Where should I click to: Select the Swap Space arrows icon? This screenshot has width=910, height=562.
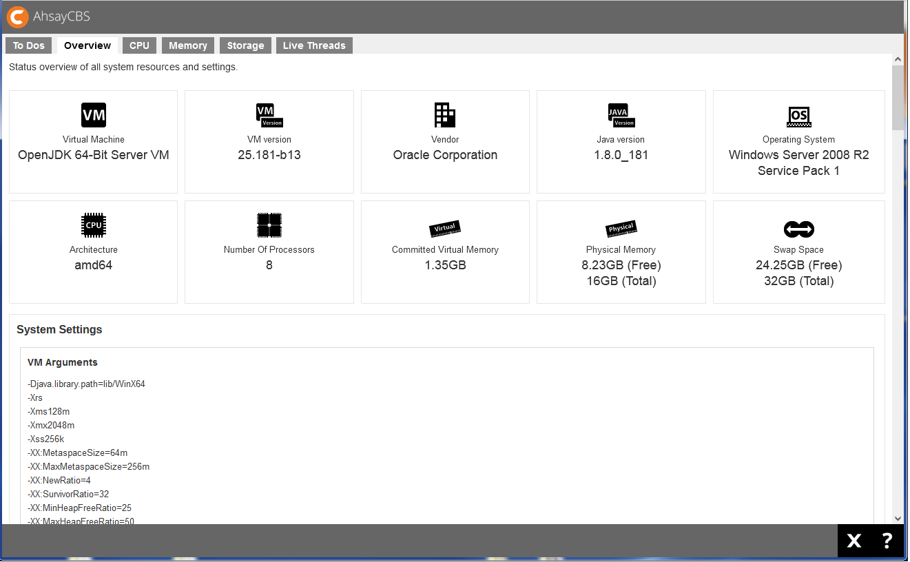click(x=798, y=229)
